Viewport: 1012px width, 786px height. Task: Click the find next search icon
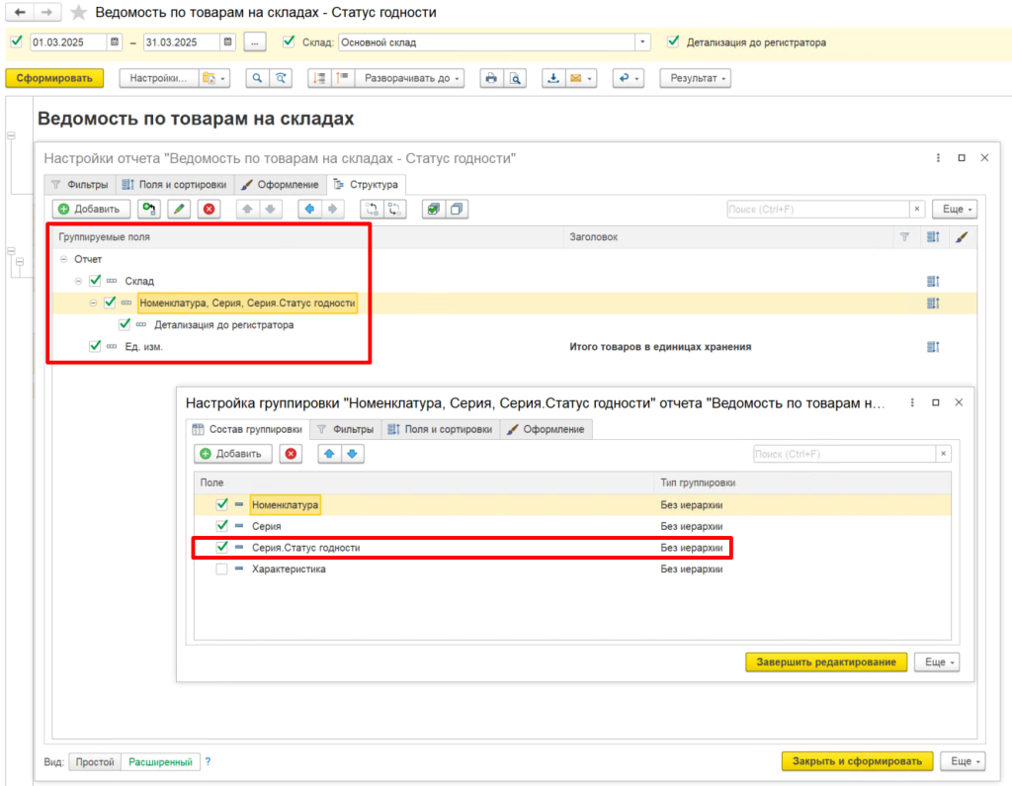tap(281, 78)
